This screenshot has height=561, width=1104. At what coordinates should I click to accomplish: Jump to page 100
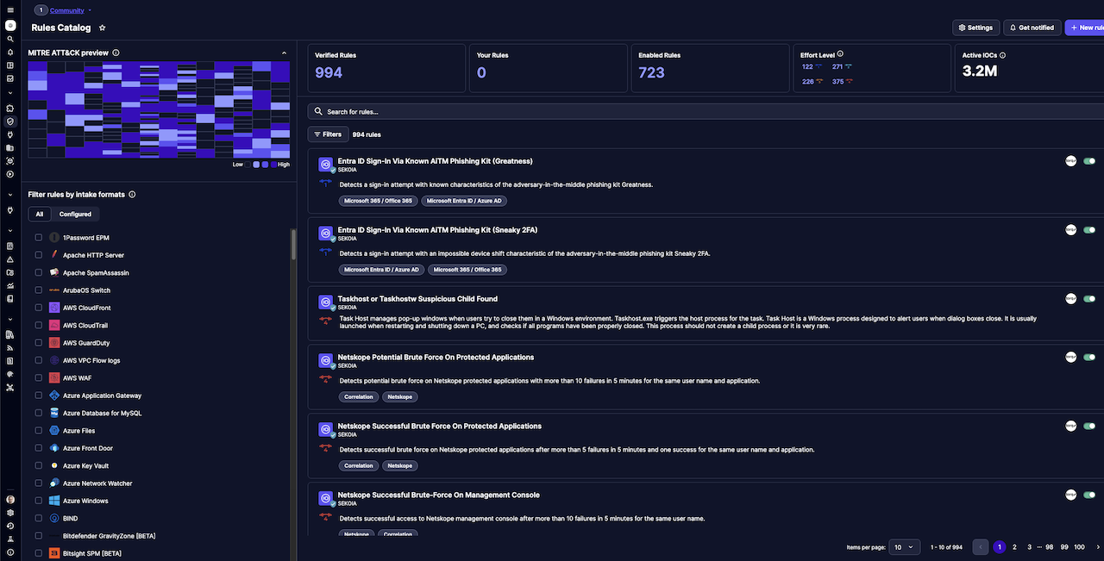pyautogui.click(x=1079, y=547)
